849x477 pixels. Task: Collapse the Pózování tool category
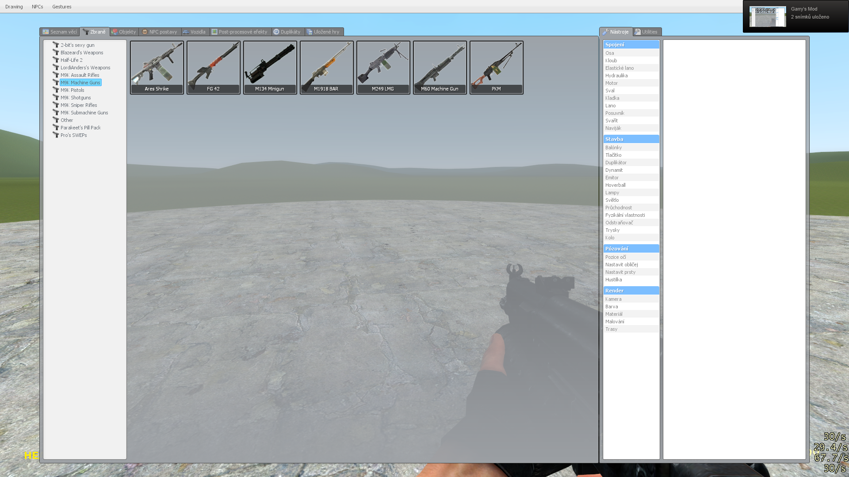[631, 249]
